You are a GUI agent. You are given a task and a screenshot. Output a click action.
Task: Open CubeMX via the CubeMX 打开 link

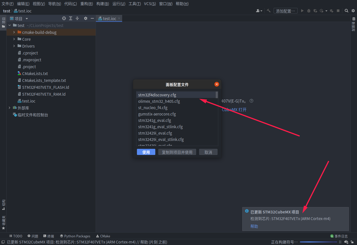pyautogui.click(x=234, y=110)
